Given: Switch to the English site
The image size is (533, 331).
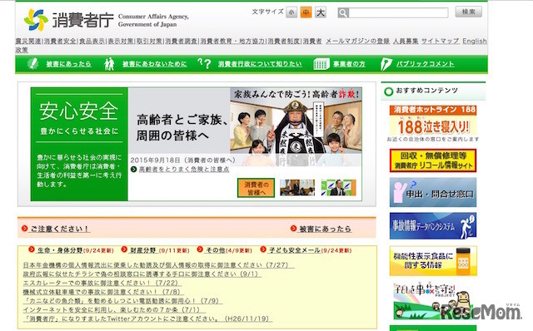Looking at the screenshot, I should [x=475, y=41].
